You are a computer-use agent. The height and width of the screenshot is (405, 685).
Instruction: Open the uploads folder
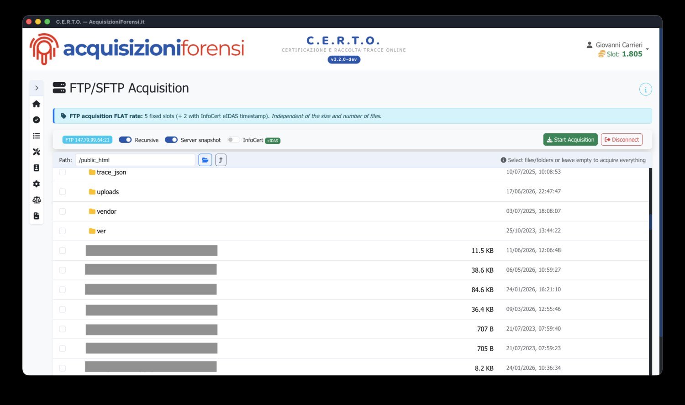104,192
